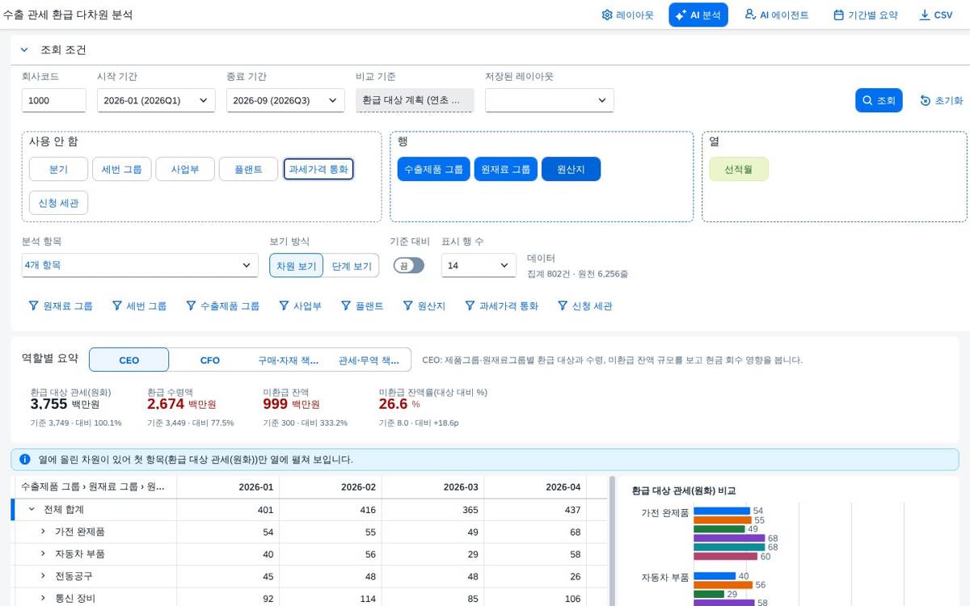Click the 조회 search button
The image size is (970, 606).
tap(879, 100)
